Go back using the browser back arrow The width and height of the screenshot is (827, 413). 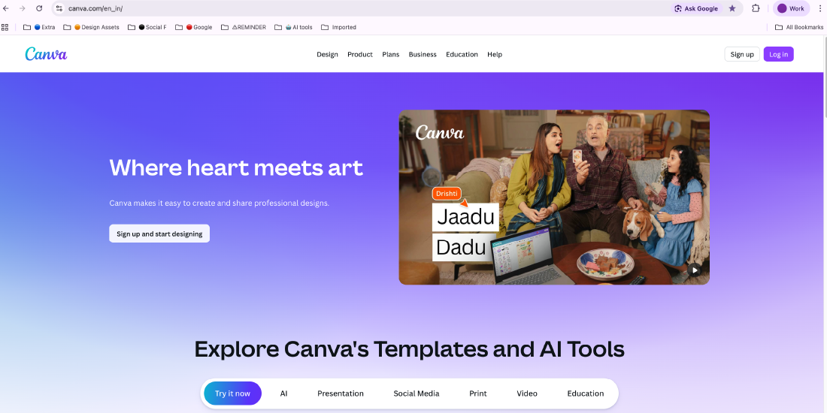coord(6,8)
